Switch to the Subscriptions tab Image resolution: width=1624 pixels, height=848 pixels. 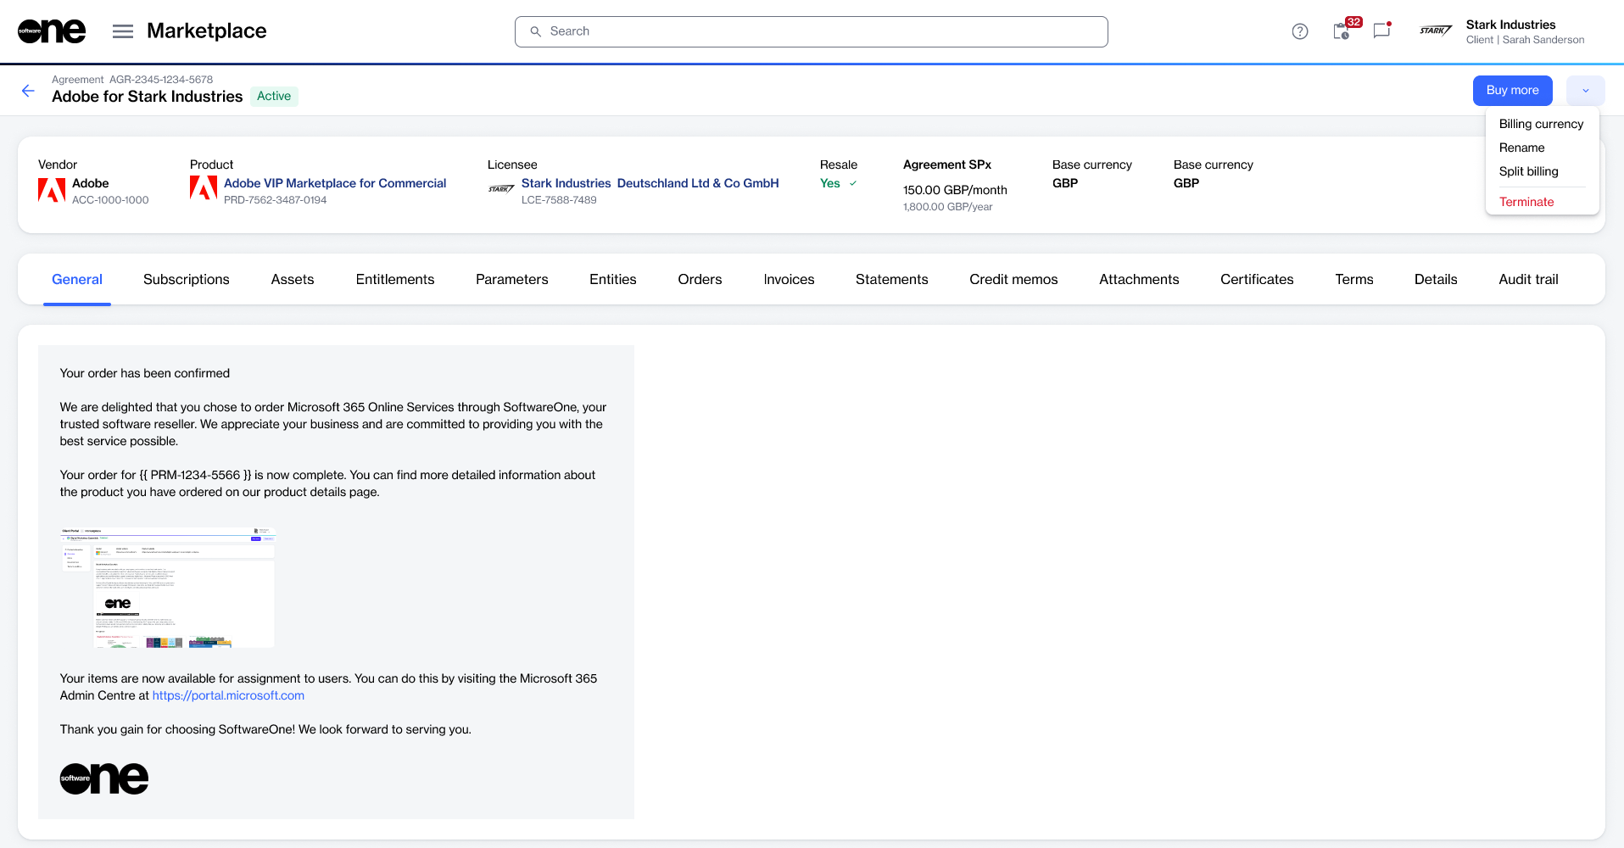(186, 280)
